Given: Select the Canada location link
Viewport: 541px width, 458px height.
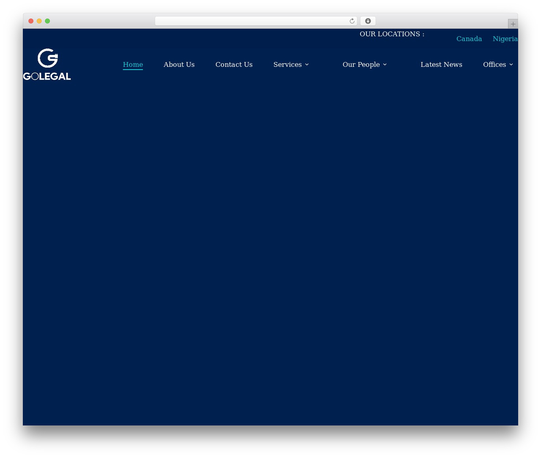Looking at the screenshot, I should (469, 39).
